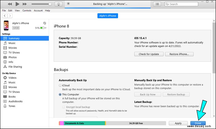Screen dimensions: 216x129
Task: Open the Help menu
Action: [48, 11]
